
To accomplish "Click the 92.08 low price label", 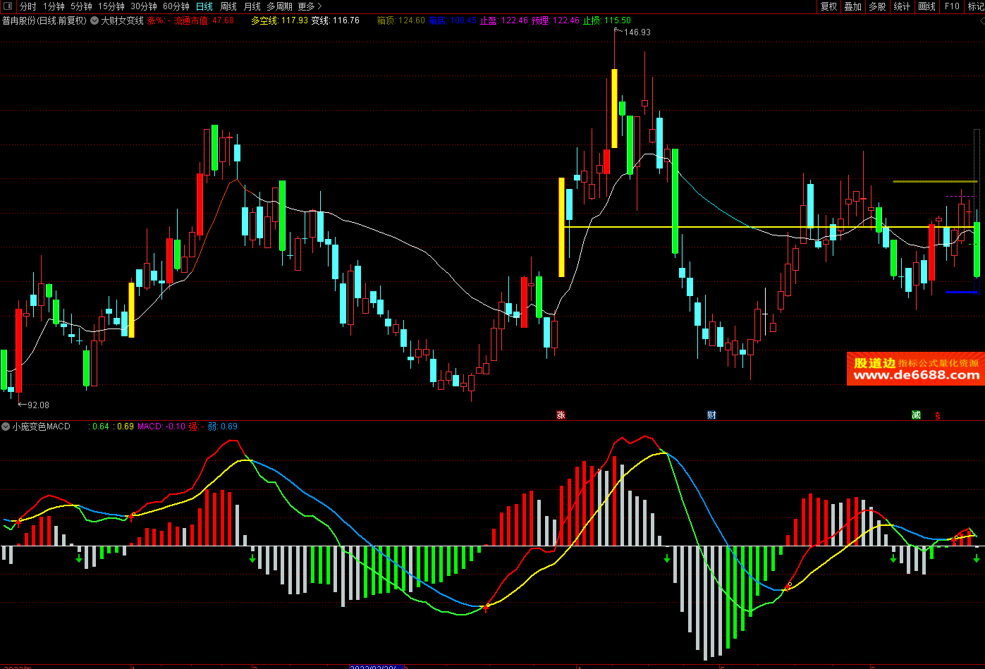I will 38,405.
